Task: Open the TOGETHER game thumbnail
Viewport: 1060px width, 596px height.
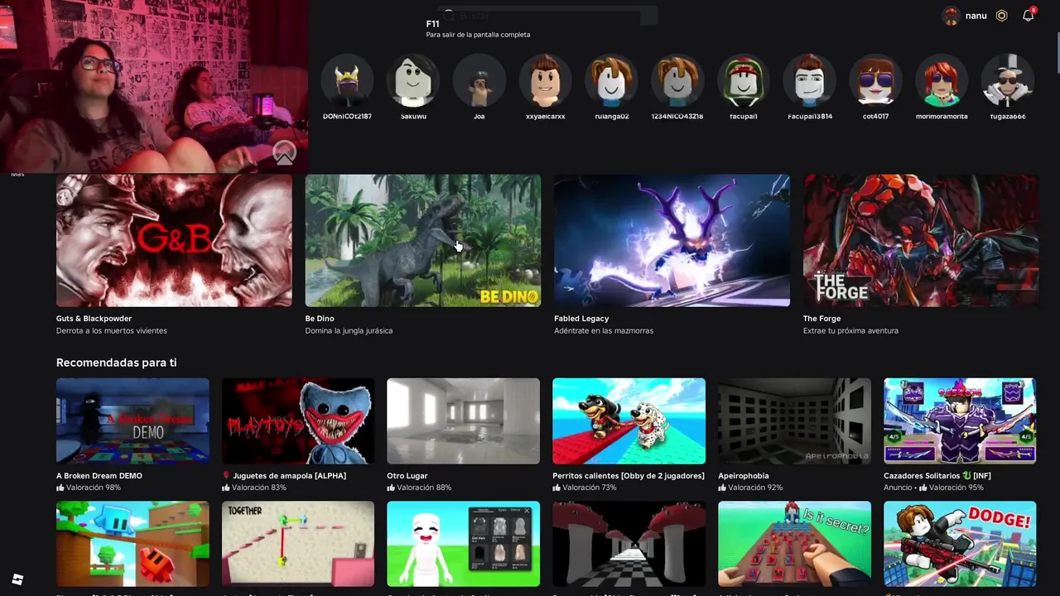Action: [298, 543]
